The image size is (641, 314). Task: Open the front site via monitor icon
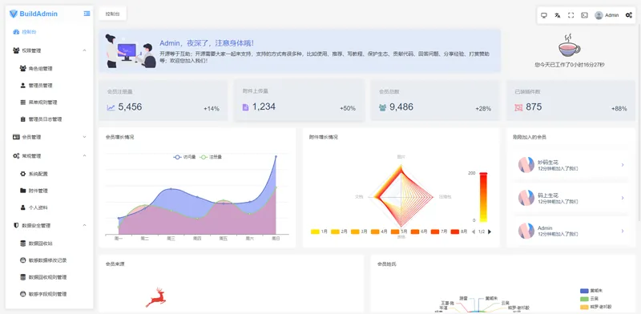click(544, 15)
